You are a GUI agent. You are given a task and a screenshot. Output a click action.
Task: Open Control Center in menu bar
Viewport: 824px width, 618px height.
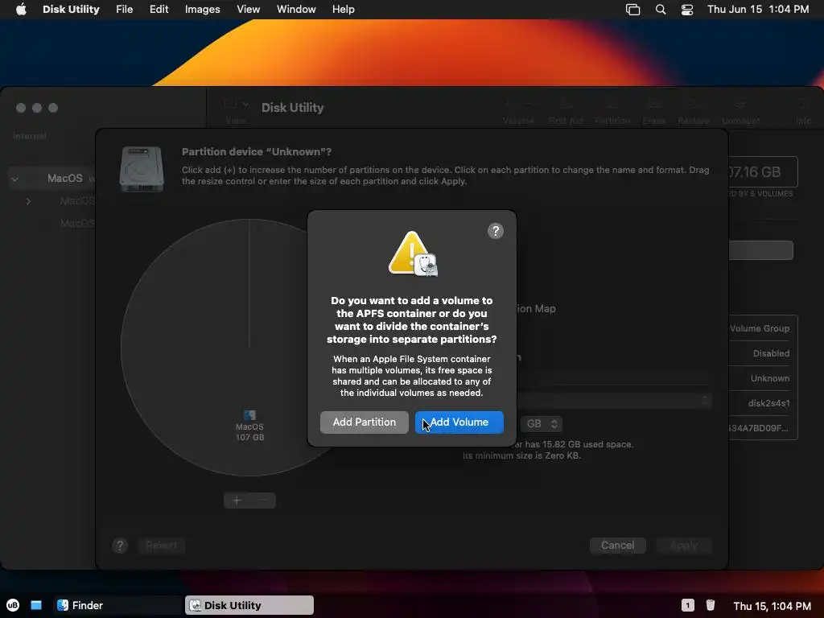[x=687, y=10]
